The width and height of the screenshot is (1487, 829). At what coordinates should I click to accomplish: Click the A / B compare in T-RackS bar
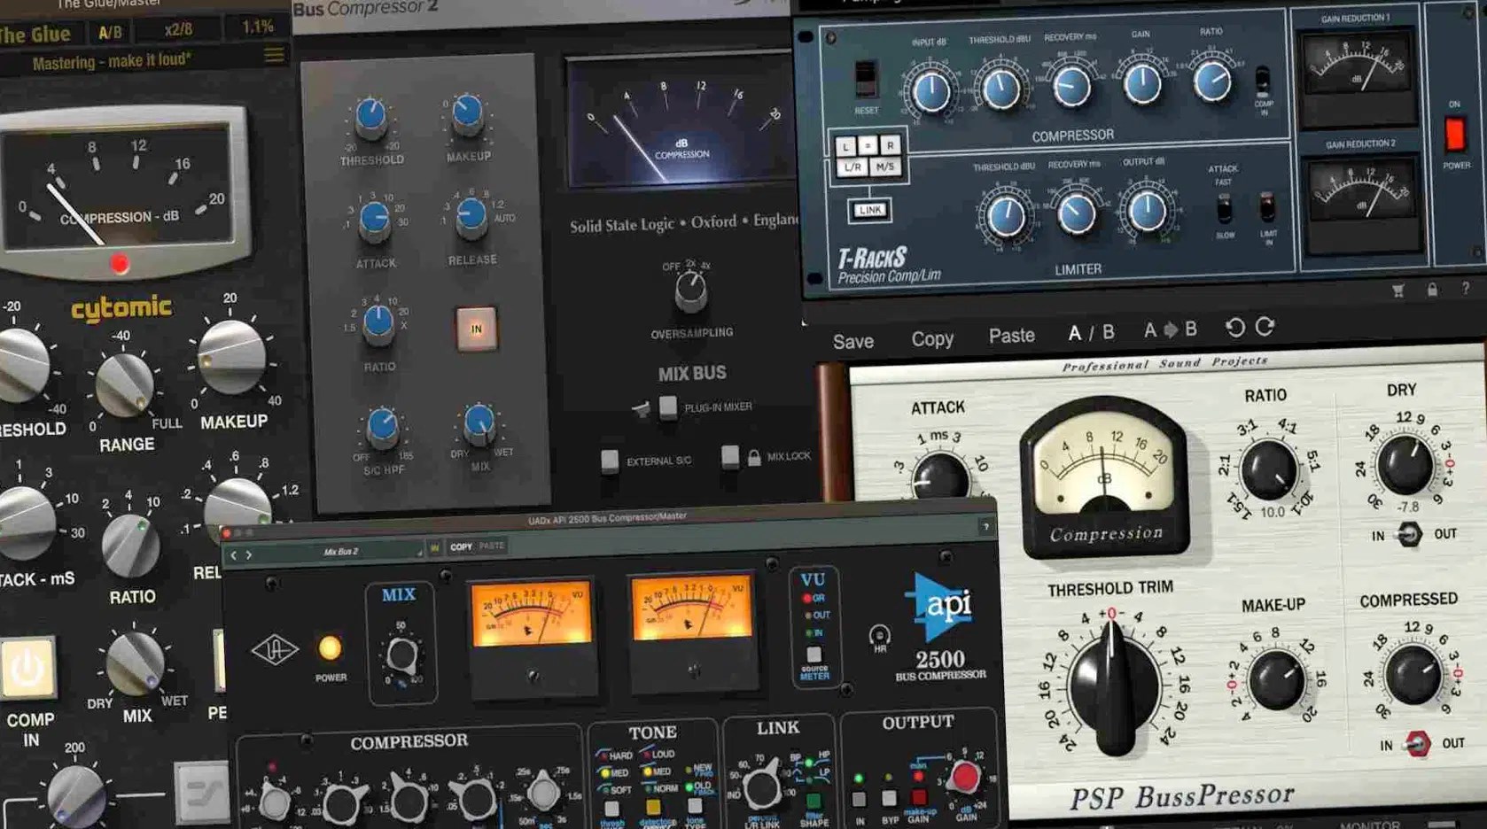click(x=1091, y=333)
